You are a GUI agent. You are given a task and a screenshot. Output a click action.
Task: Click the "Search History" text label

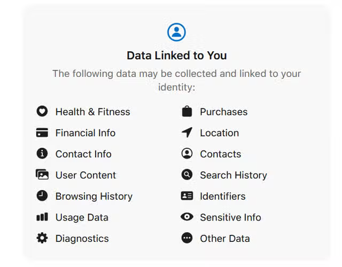coord(233,175)
